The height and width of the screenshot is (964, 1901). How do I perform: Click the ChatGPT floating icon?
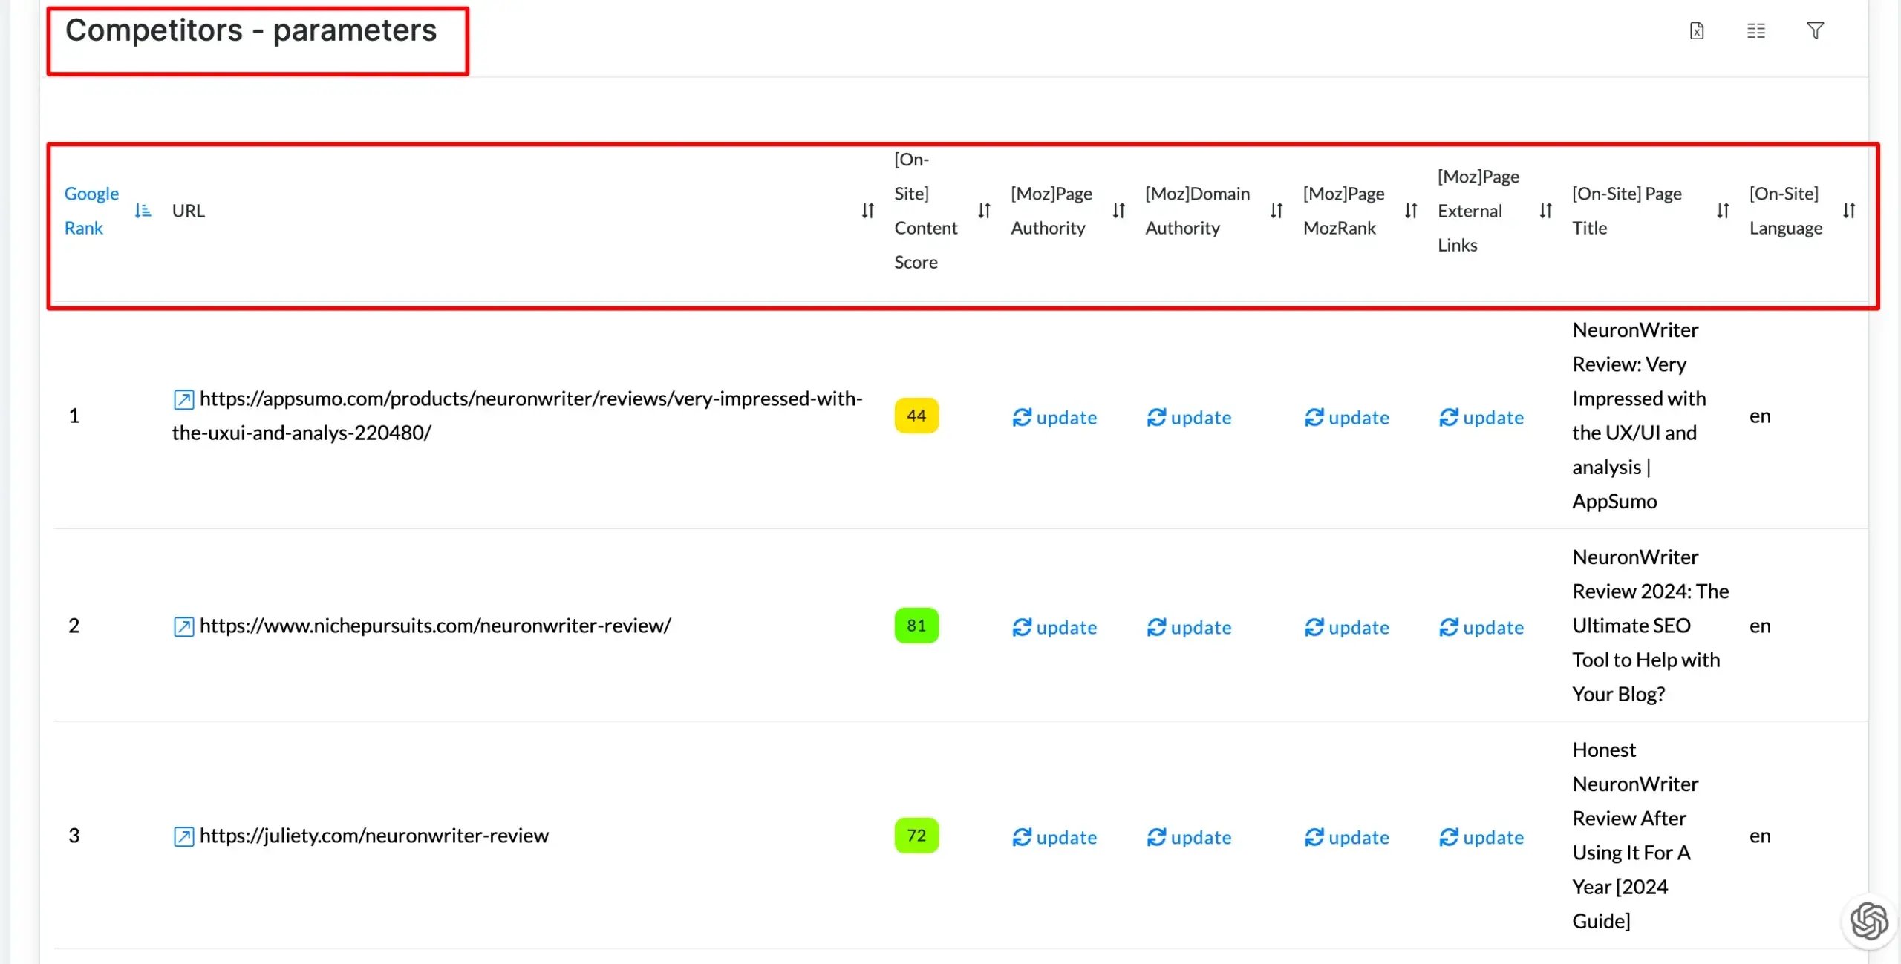[1868, 921]
